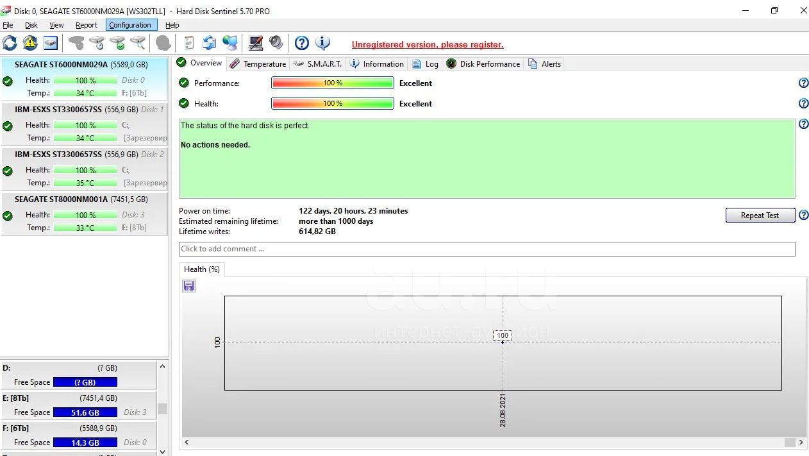Select the Health (%) graph tab
Viewport: 809px width, 456px height.
(x=202, y=269)
